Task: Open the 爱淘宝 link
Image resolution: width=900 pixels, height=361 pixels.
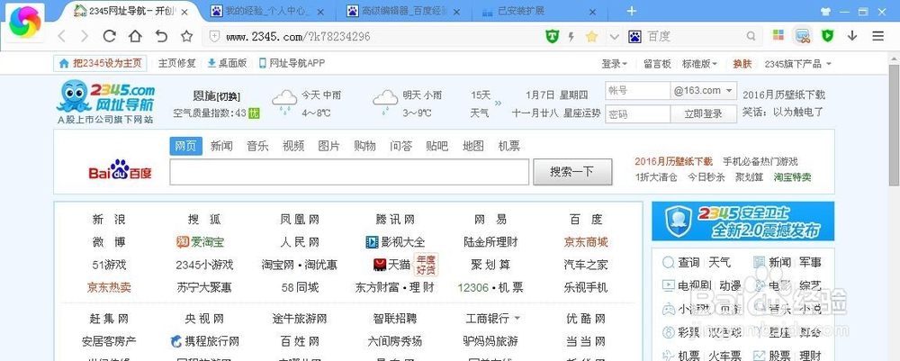Action: click(x=201, y=242)
